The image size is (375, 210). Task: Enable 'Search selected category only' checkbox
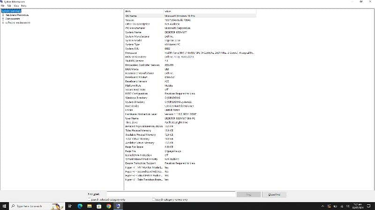coord(89,199)
